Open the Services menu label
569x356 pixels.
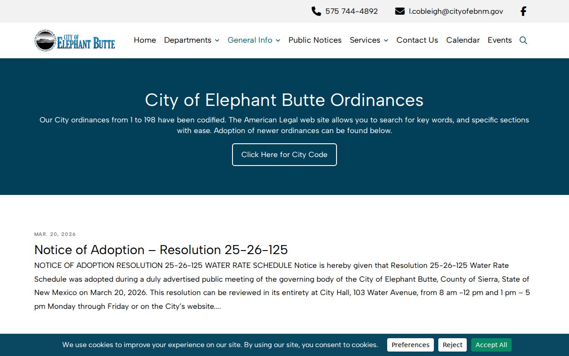[365, 40]
